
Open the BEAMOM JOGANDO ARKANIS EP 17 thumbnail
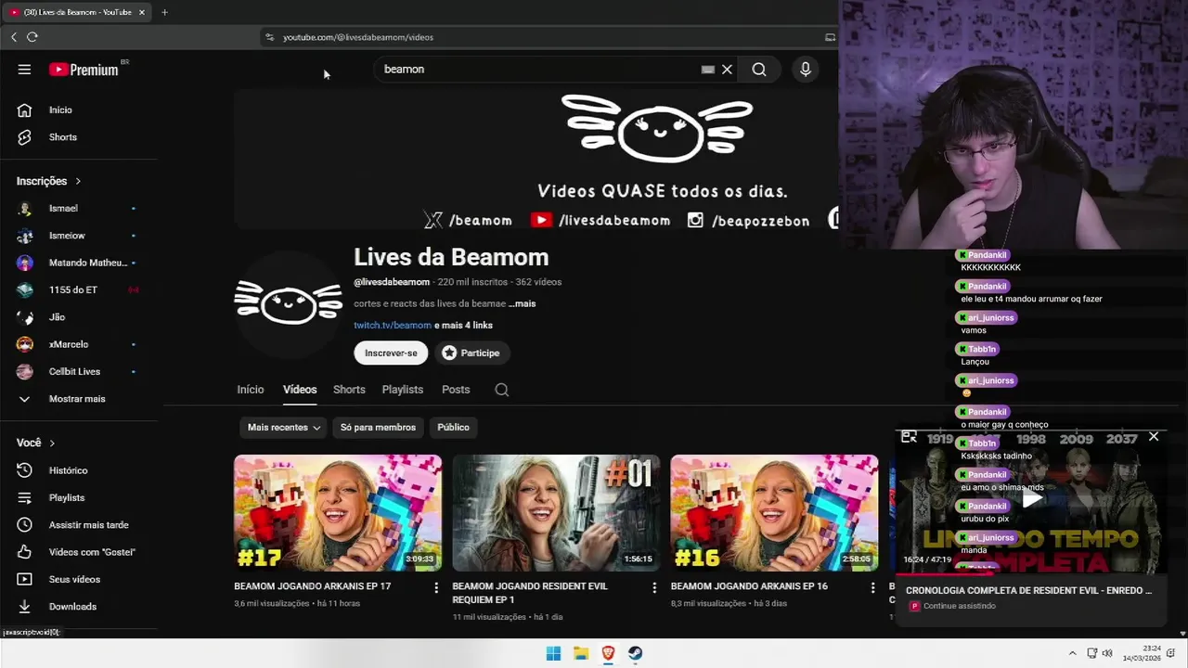coord(338,512)
